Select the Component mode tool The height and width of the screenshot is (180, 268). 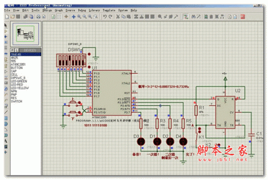6,31
